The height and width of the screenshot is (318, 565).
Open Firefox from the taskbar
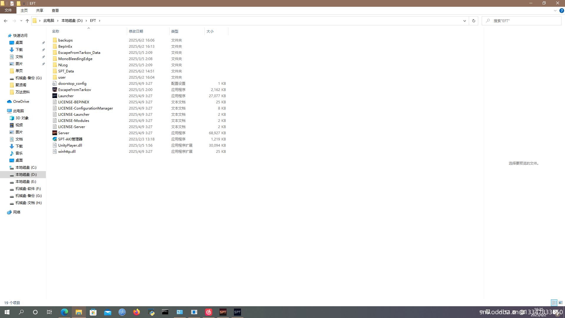(137, 312)
